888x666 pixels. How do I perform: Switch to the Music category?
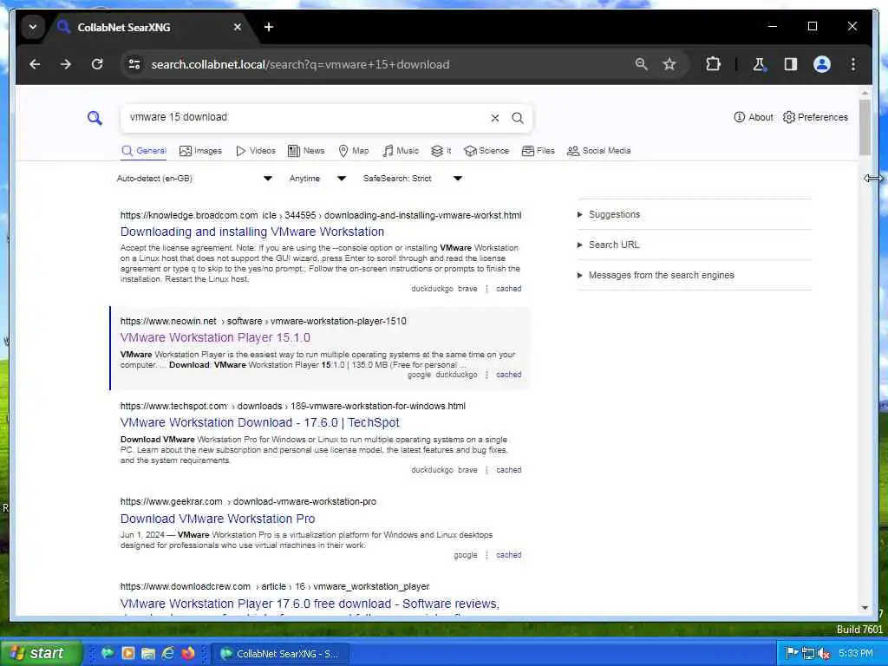401,151
